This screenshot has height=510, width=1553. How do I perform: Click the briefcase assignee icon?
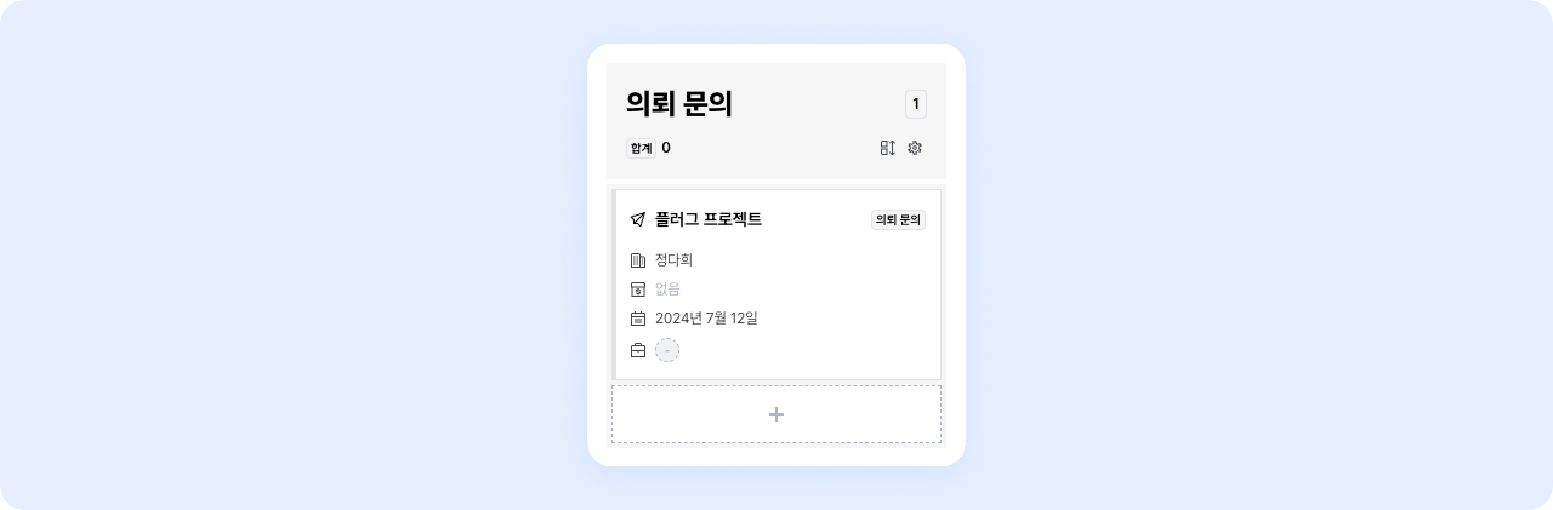[x=638, y=351]
